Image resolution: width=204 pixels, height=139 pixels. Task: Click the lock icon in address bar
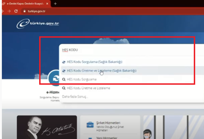(x=24, y=11)
